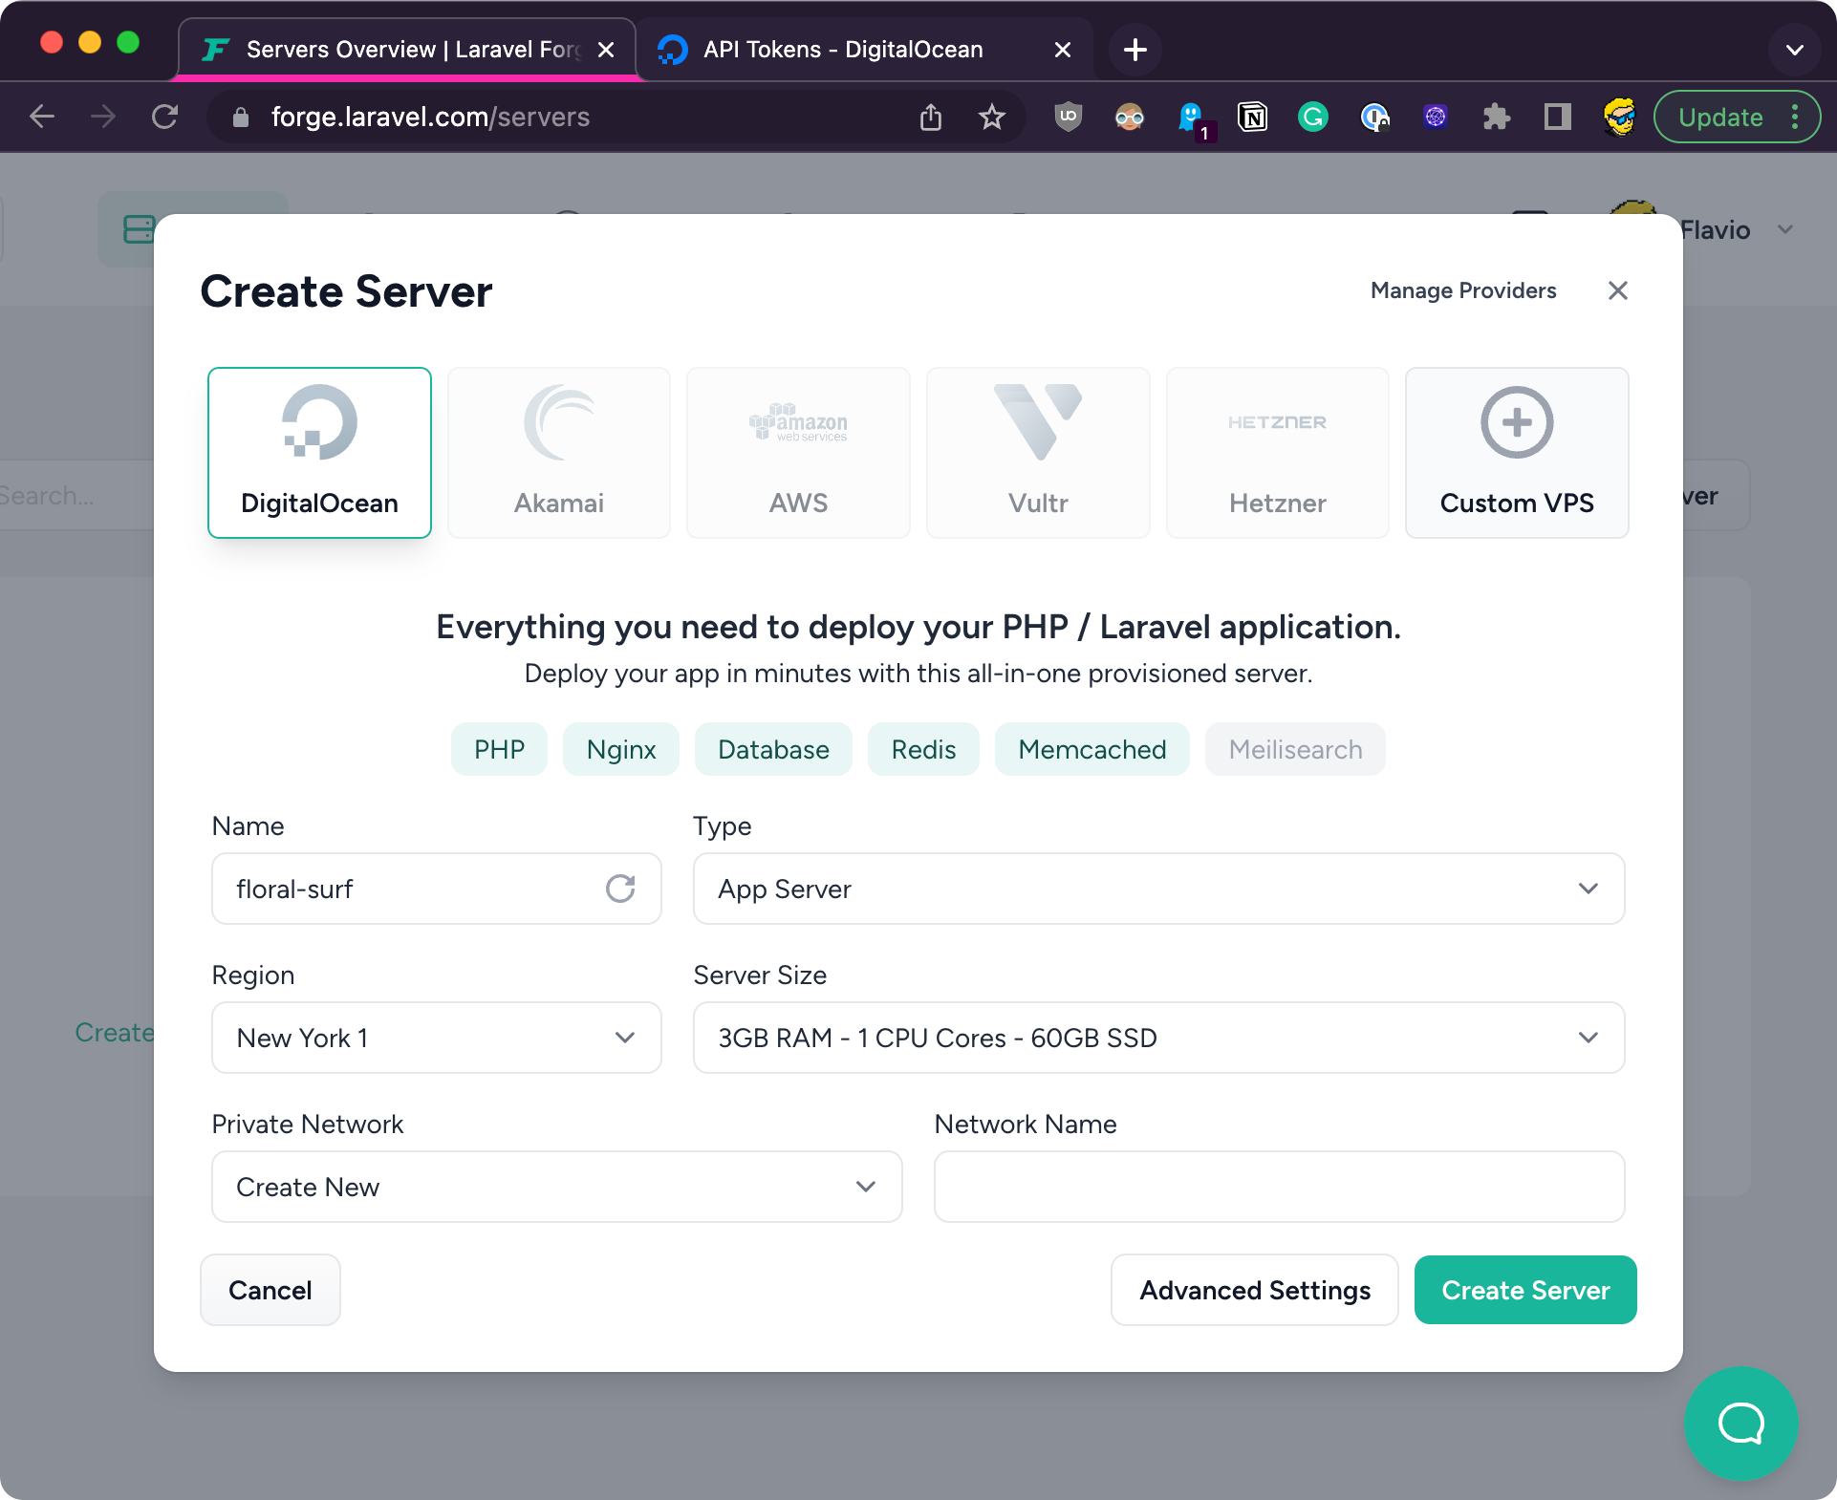
Task: Click the Advanced Settings button
Action: (x=1254, y=1290)
